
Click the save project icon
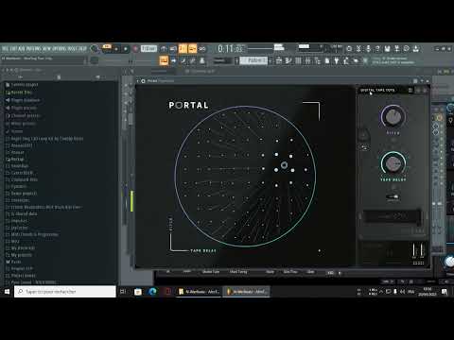click(x=387, y=49)
